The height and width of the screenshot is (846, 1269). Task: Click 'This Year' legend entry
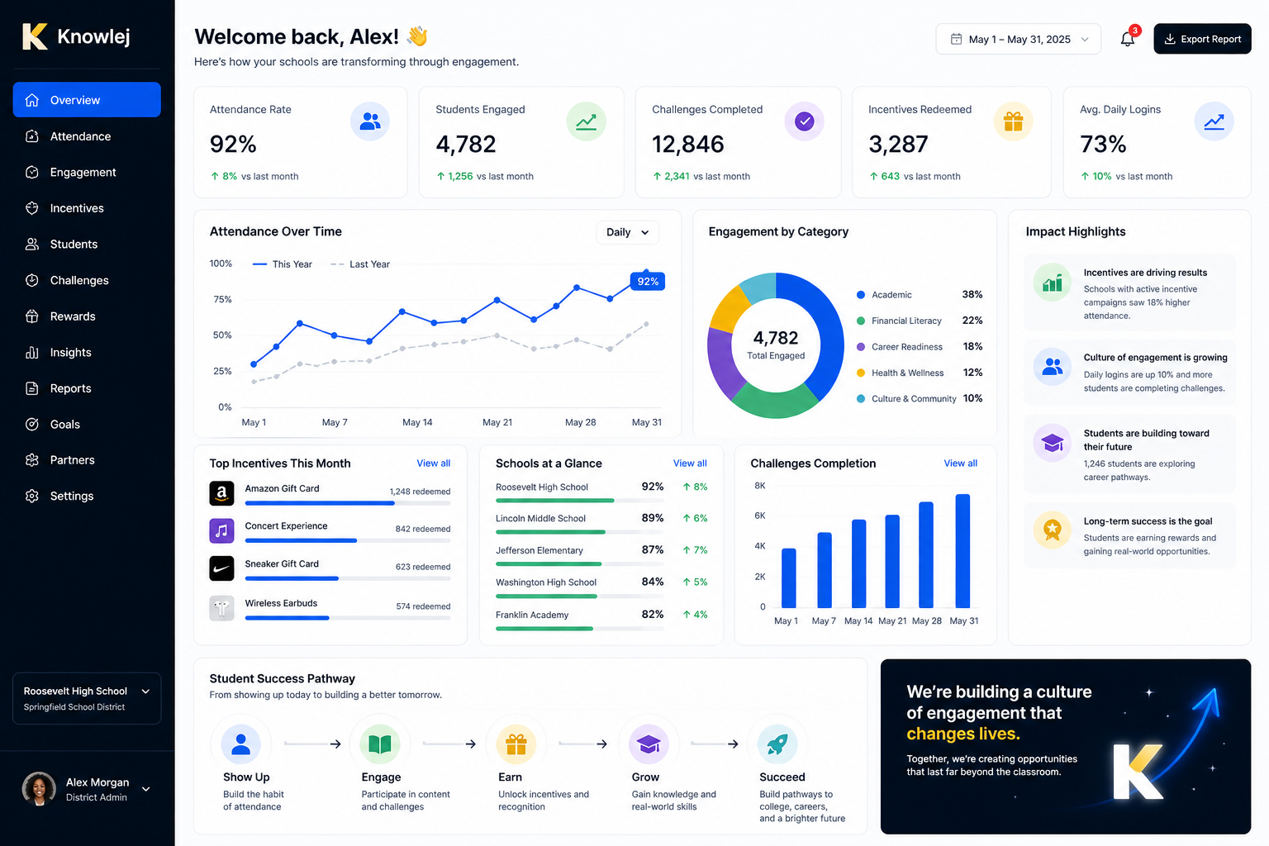coord(283,264)
